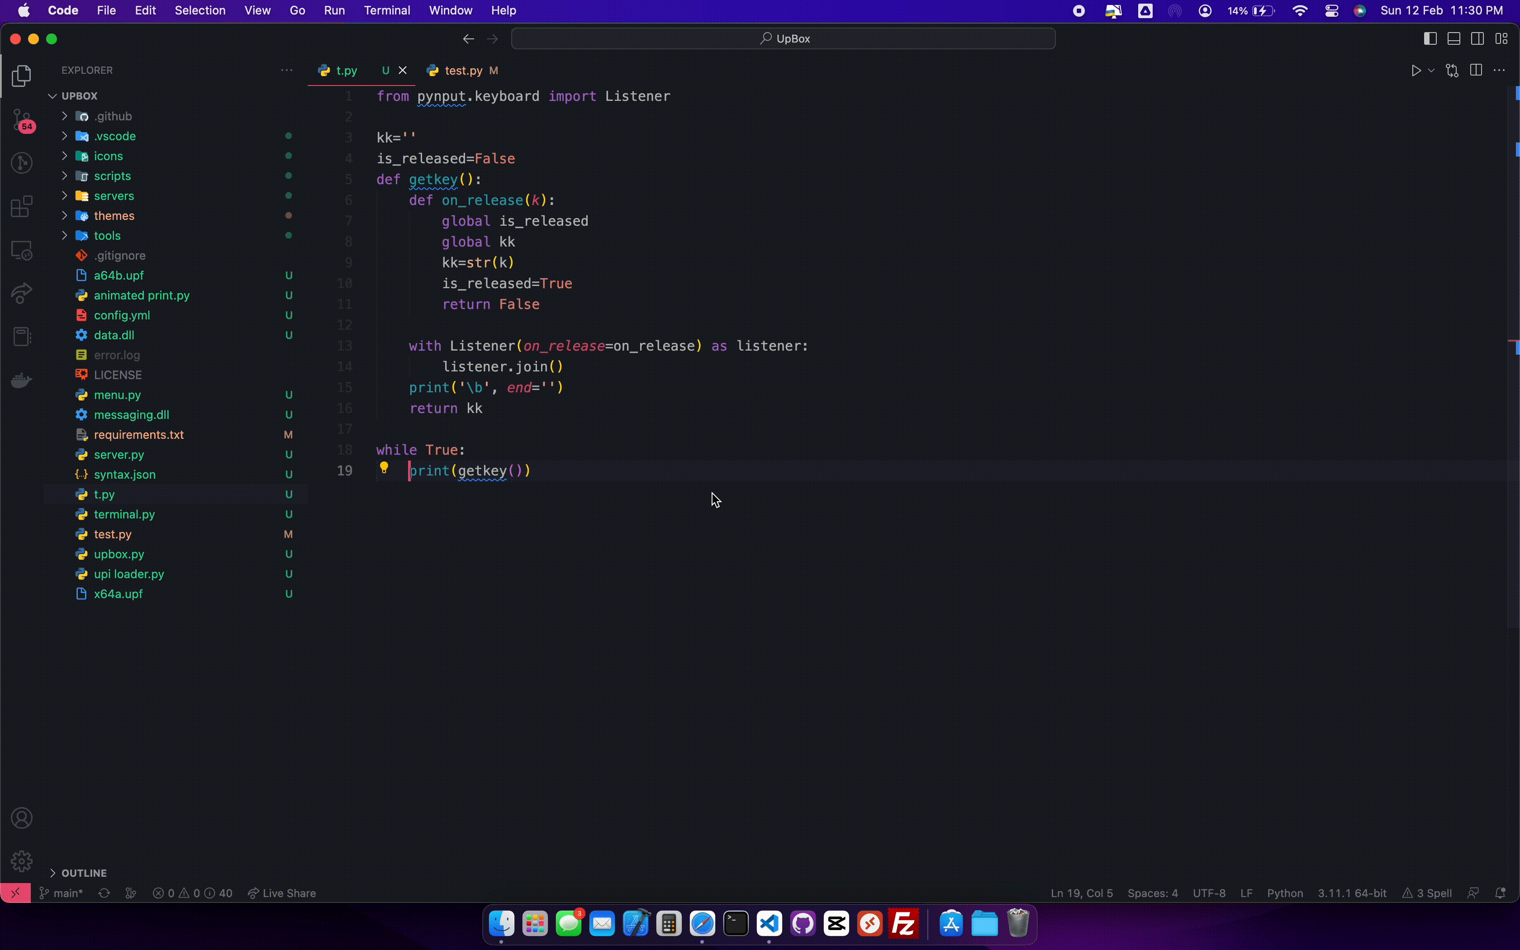Click the Run Python File play button

coord(1416,71)
